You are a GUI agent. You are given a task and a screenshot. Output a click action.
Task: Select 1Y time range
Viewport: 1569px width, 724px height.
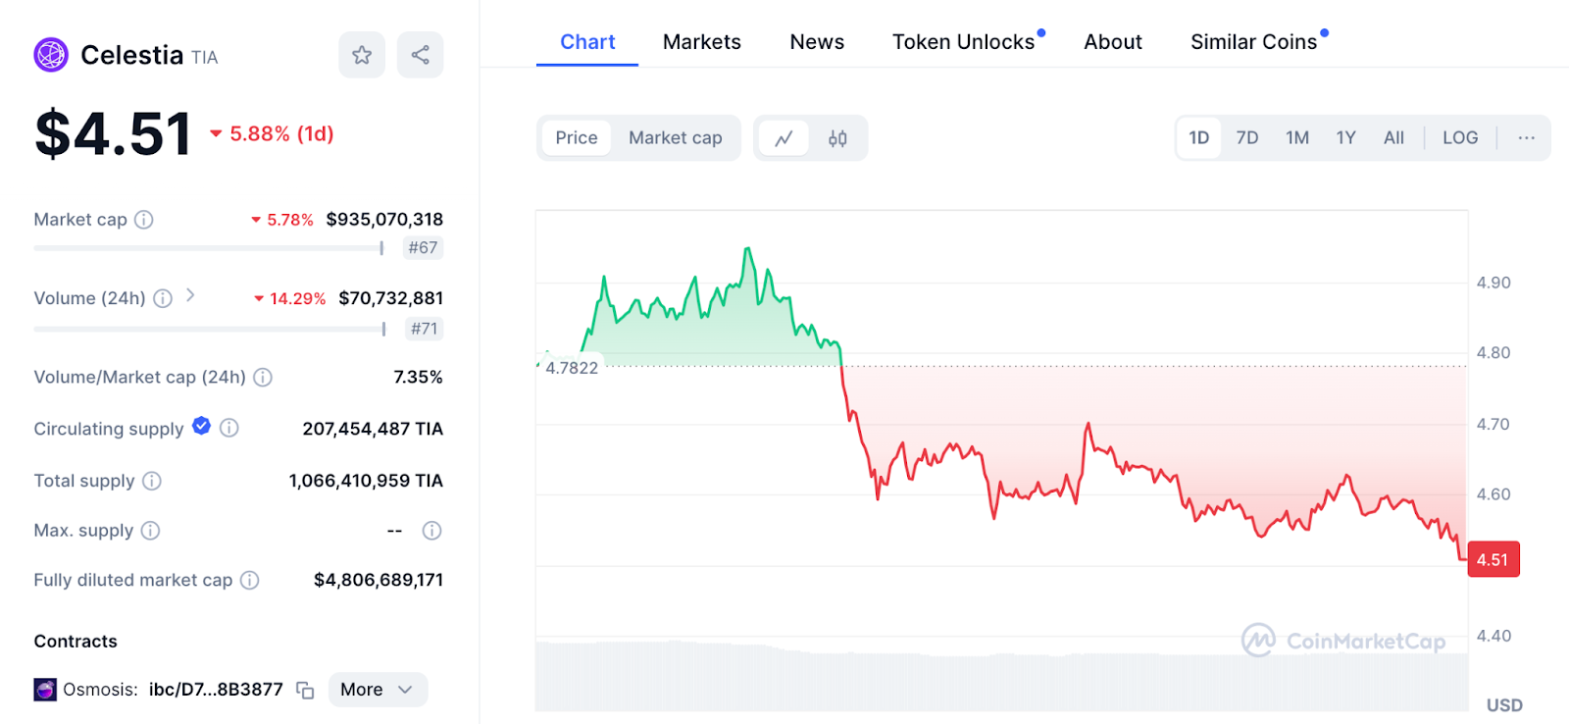(x=1345, y=138)
